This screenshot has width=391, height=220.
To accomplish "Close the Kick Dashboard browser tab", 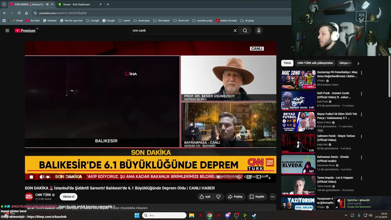I will [x=100, y=4].
